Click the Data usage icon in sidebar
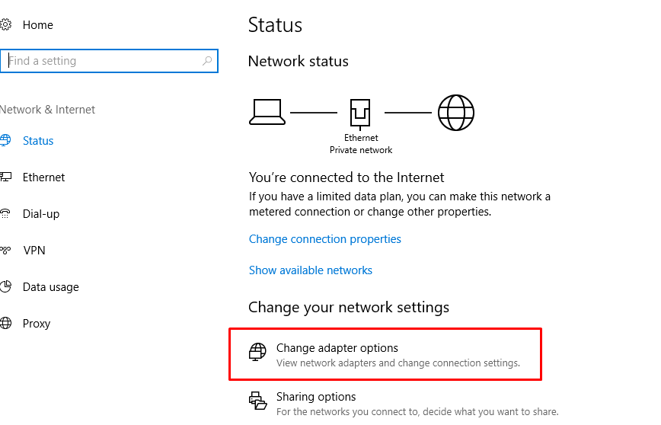661x425 pixels. [5, 287]
